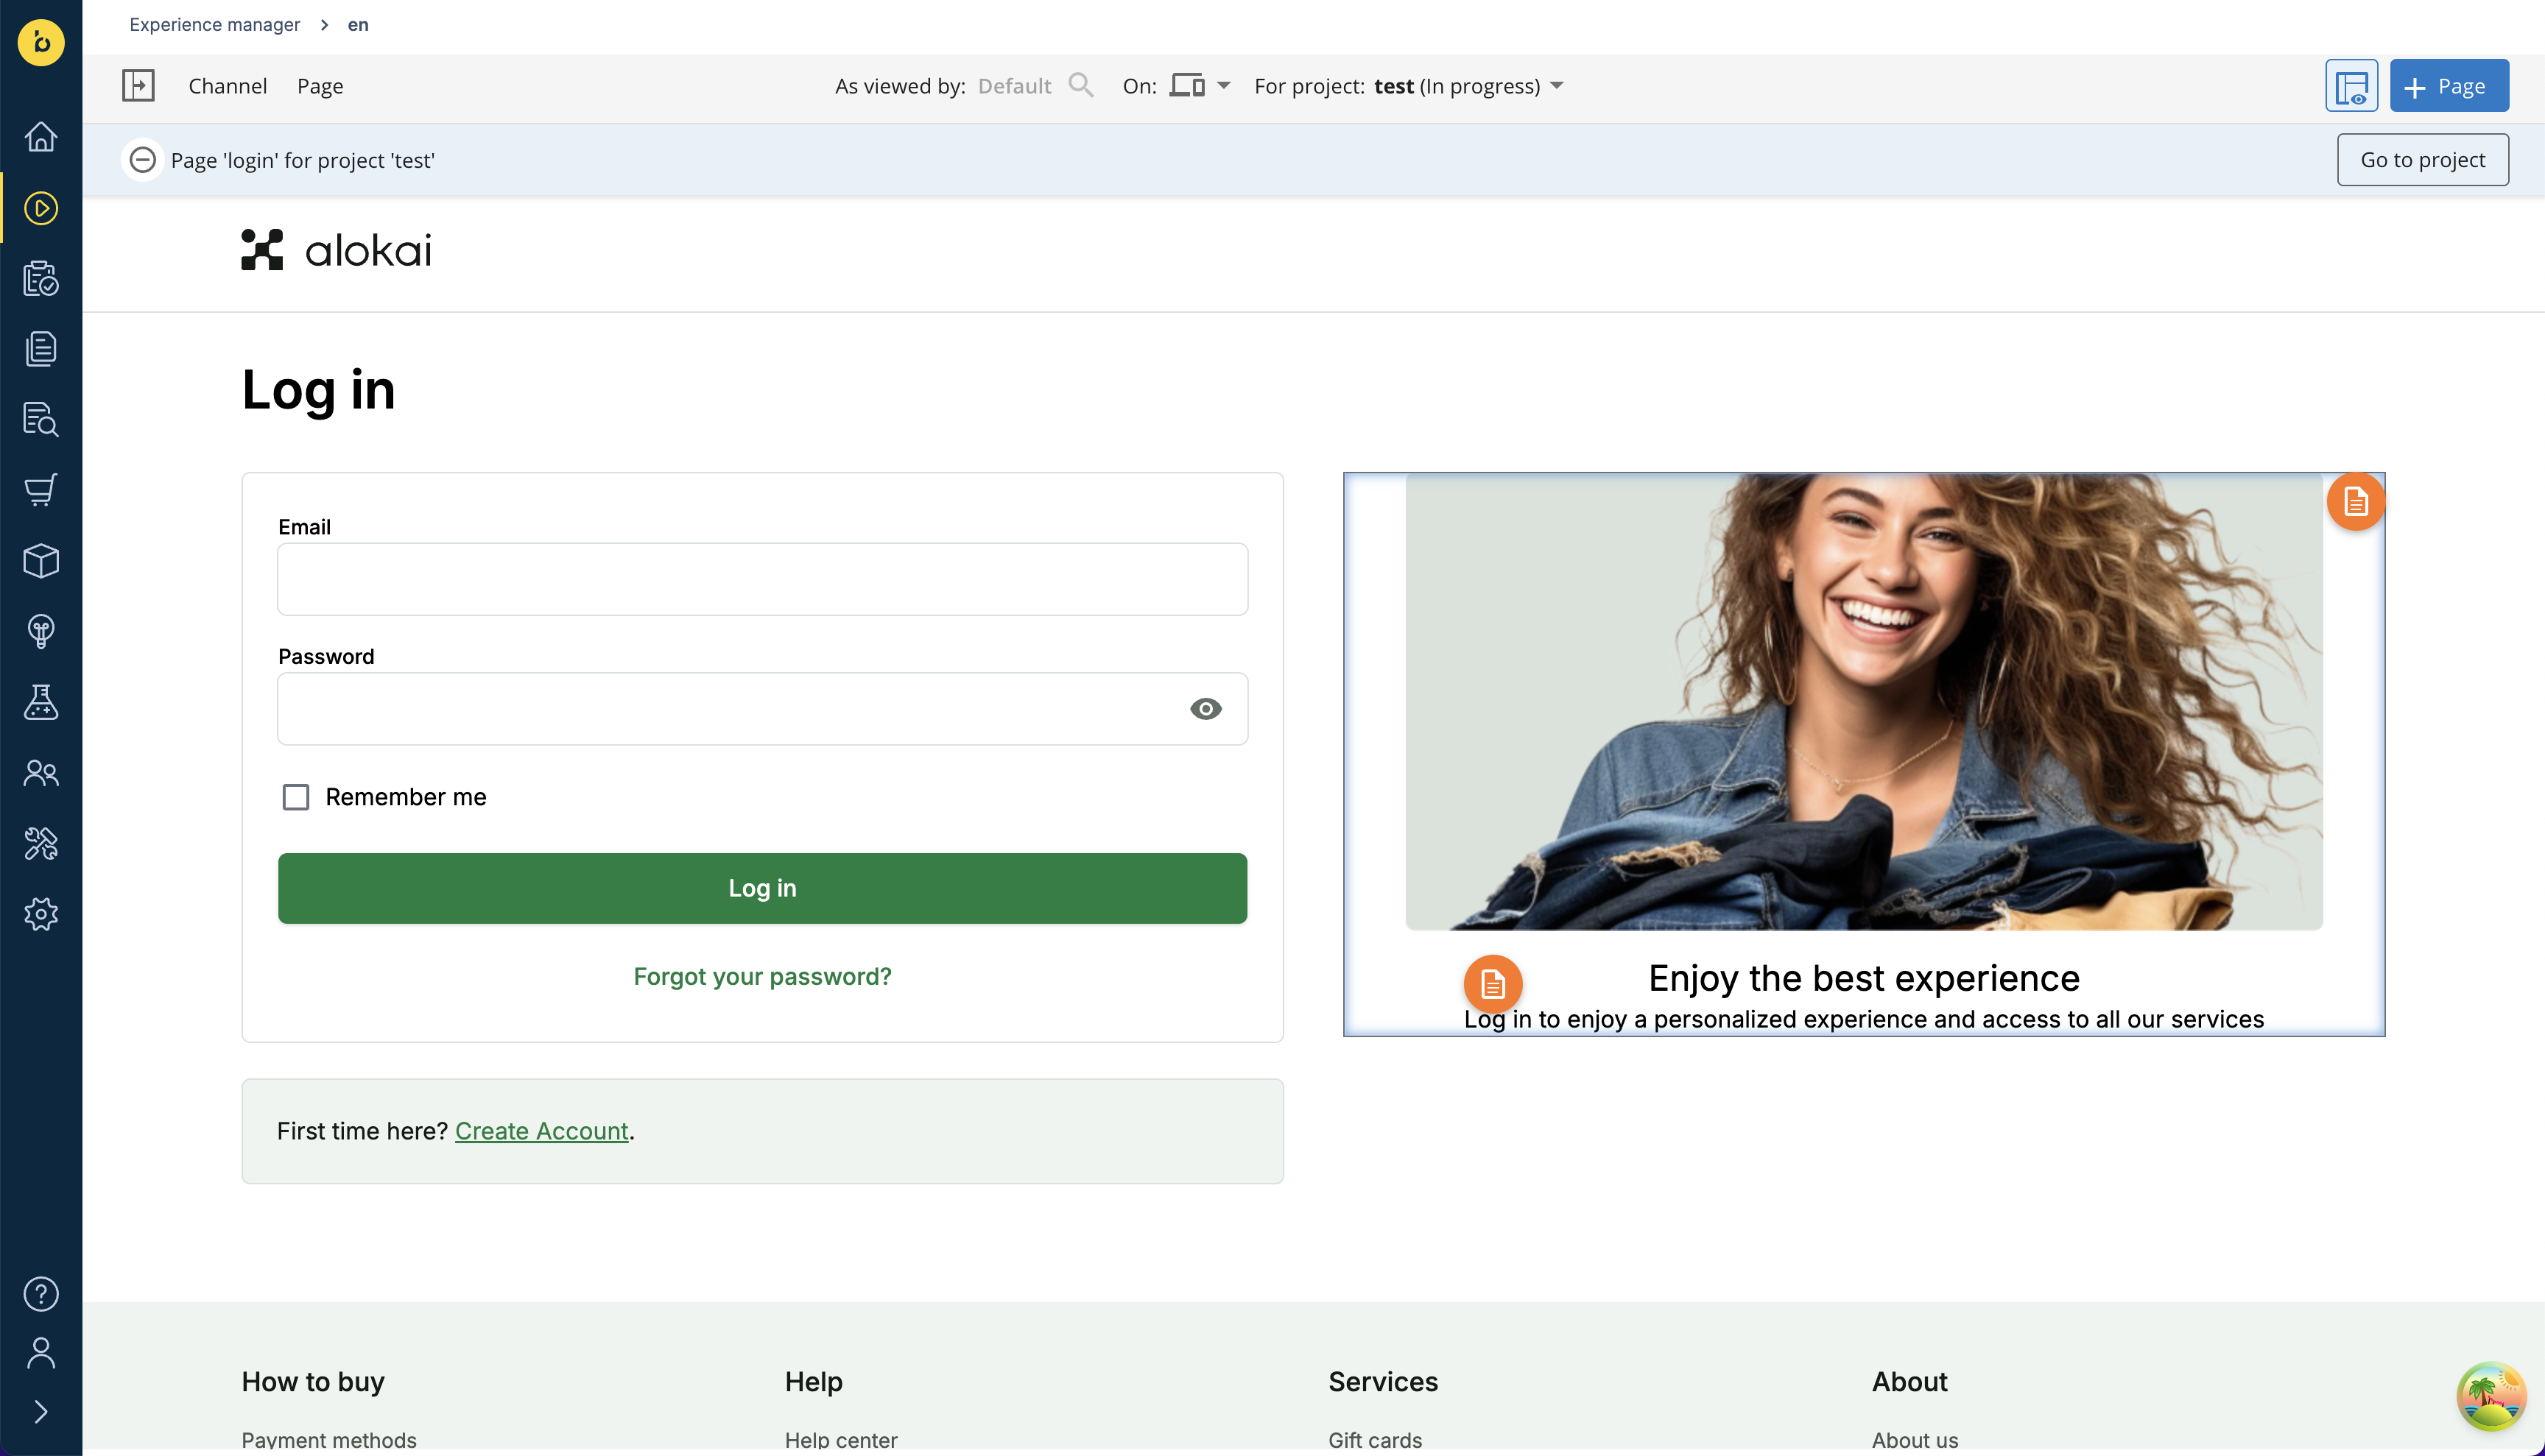Open the project dropdown for test (In progress)
This screenshot has height=1456, width=2545.
1557,86
